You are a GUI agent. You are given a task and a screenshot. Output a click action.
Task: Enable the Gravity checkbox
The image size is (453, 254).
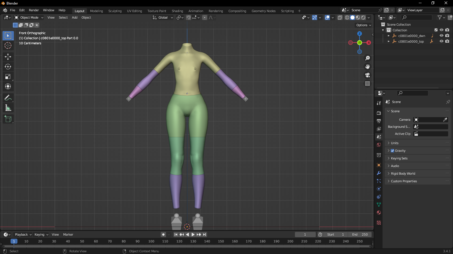tap(392, 151)
